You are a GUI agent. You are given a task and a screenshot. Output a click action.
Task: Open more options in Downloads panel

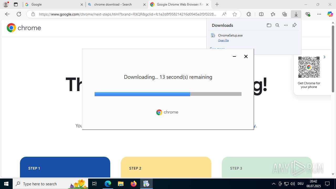pyautogui.click(x=286, y=25)
